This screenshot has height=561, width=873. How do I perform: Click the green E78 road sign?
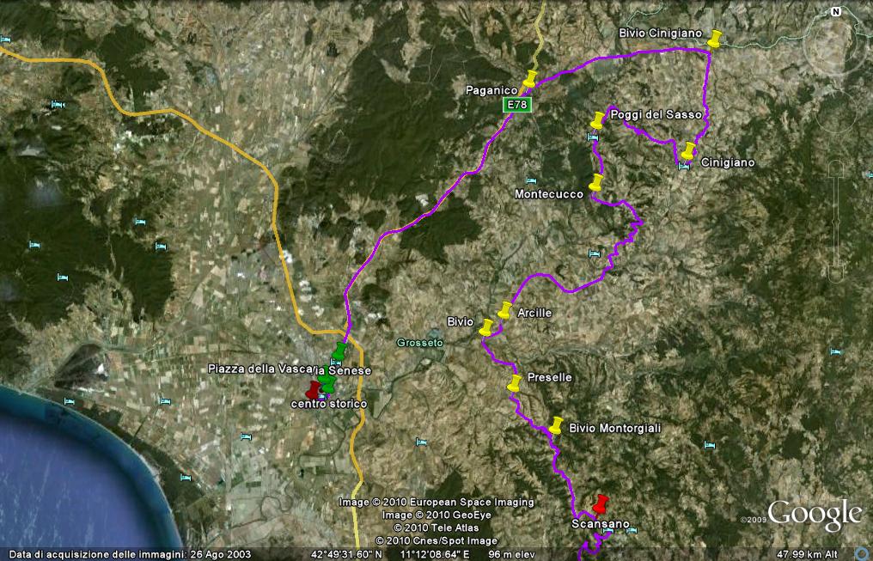[517, 104]
